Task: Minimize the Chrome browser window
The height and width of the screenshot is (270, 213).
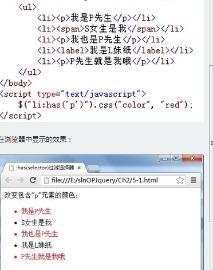Action: pyautogui.click(x=165, y=158)
